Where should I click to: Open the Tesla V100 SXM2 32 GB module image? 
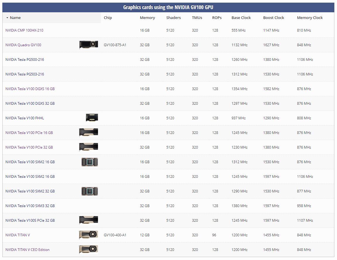pyautogui.click(x=90, y=191)
